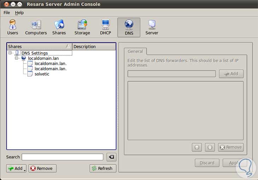Image resolution: width=258 pixels, height=180 pixels.
Task: Click the Add forwarder button
Action: 231,74
